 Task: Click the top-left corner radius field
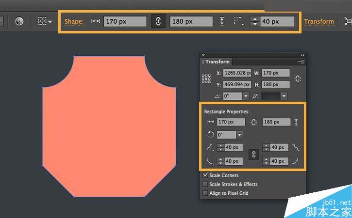[x=234, y=147]
